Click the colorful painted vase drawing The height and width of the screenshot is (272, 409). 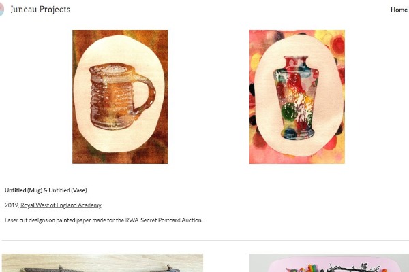tap(297, 98)
